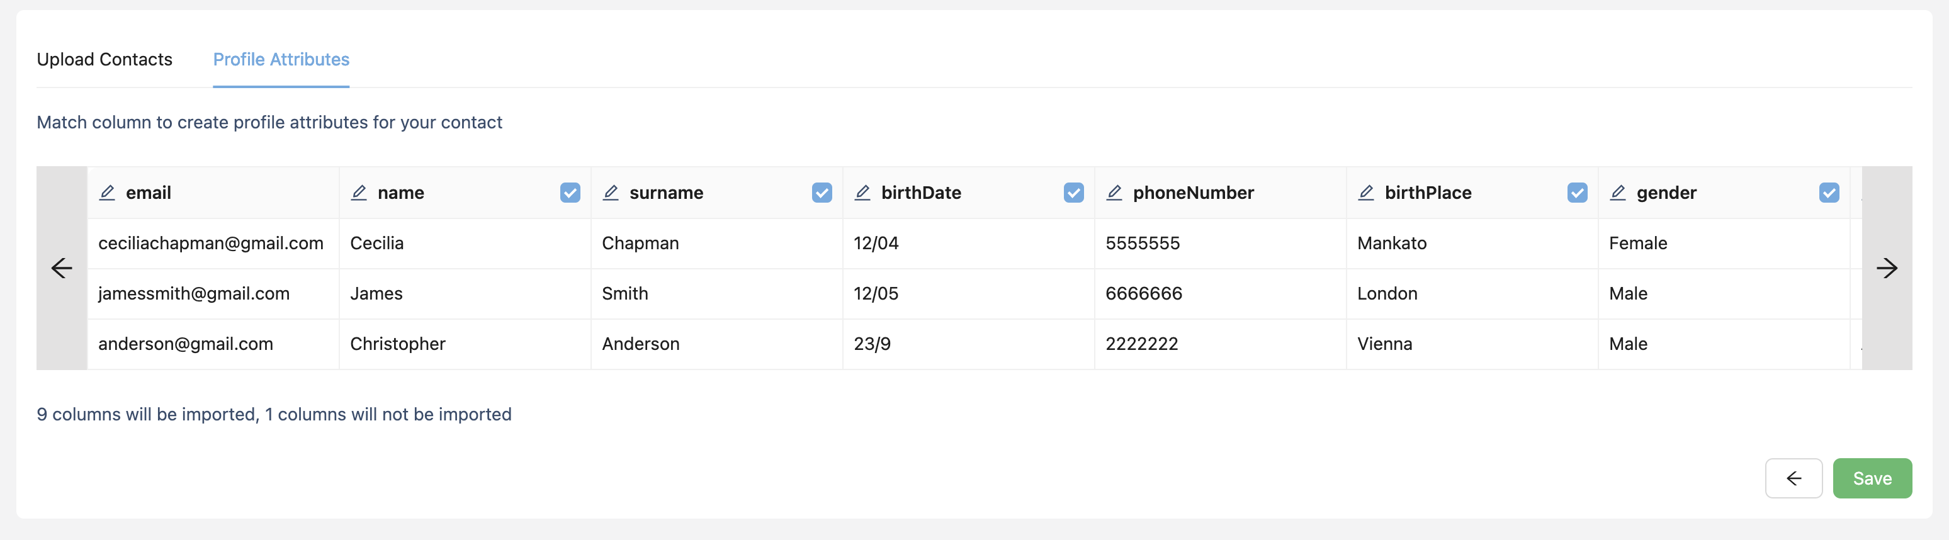
Task: Toggle the gender column checkbox
Action: (x=1829, y=193)
